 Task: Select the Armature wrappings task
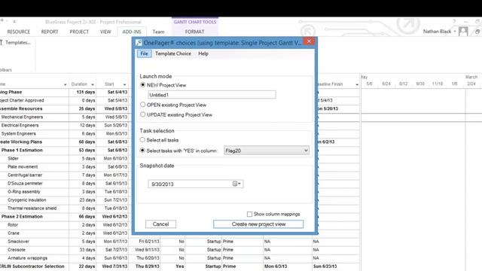coord(27,258)
